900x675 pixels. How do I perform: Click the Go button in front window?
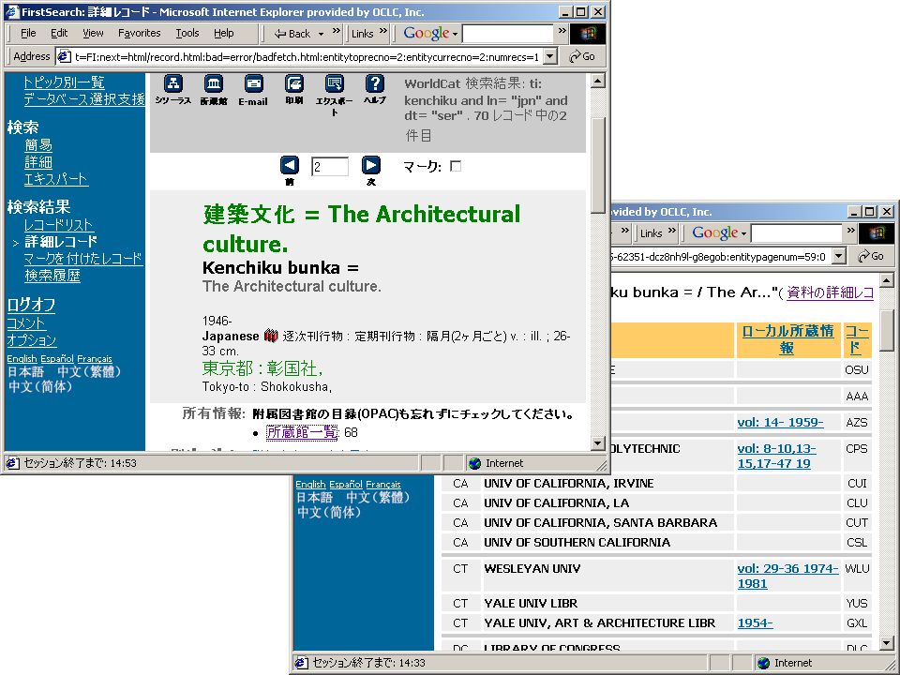coord(582,56)
